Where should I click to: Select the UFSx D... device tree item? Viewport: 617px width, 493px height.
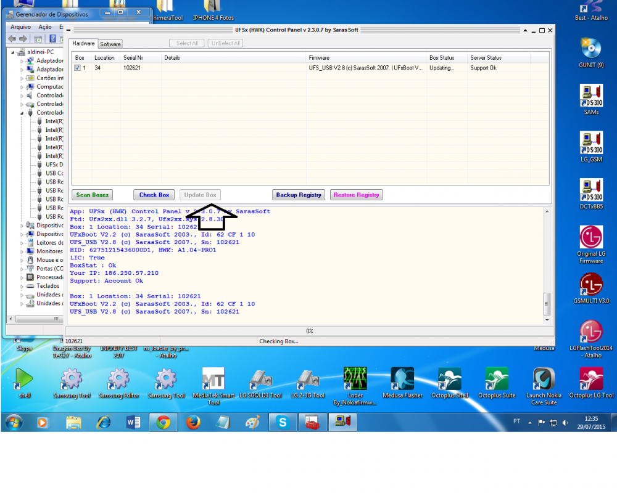coord(54,165)
